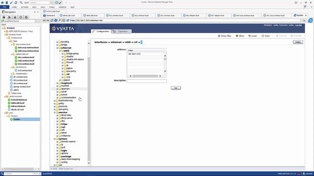Select the nat node under service
This screenshot has width=314, height=176.
pos(63,127)
